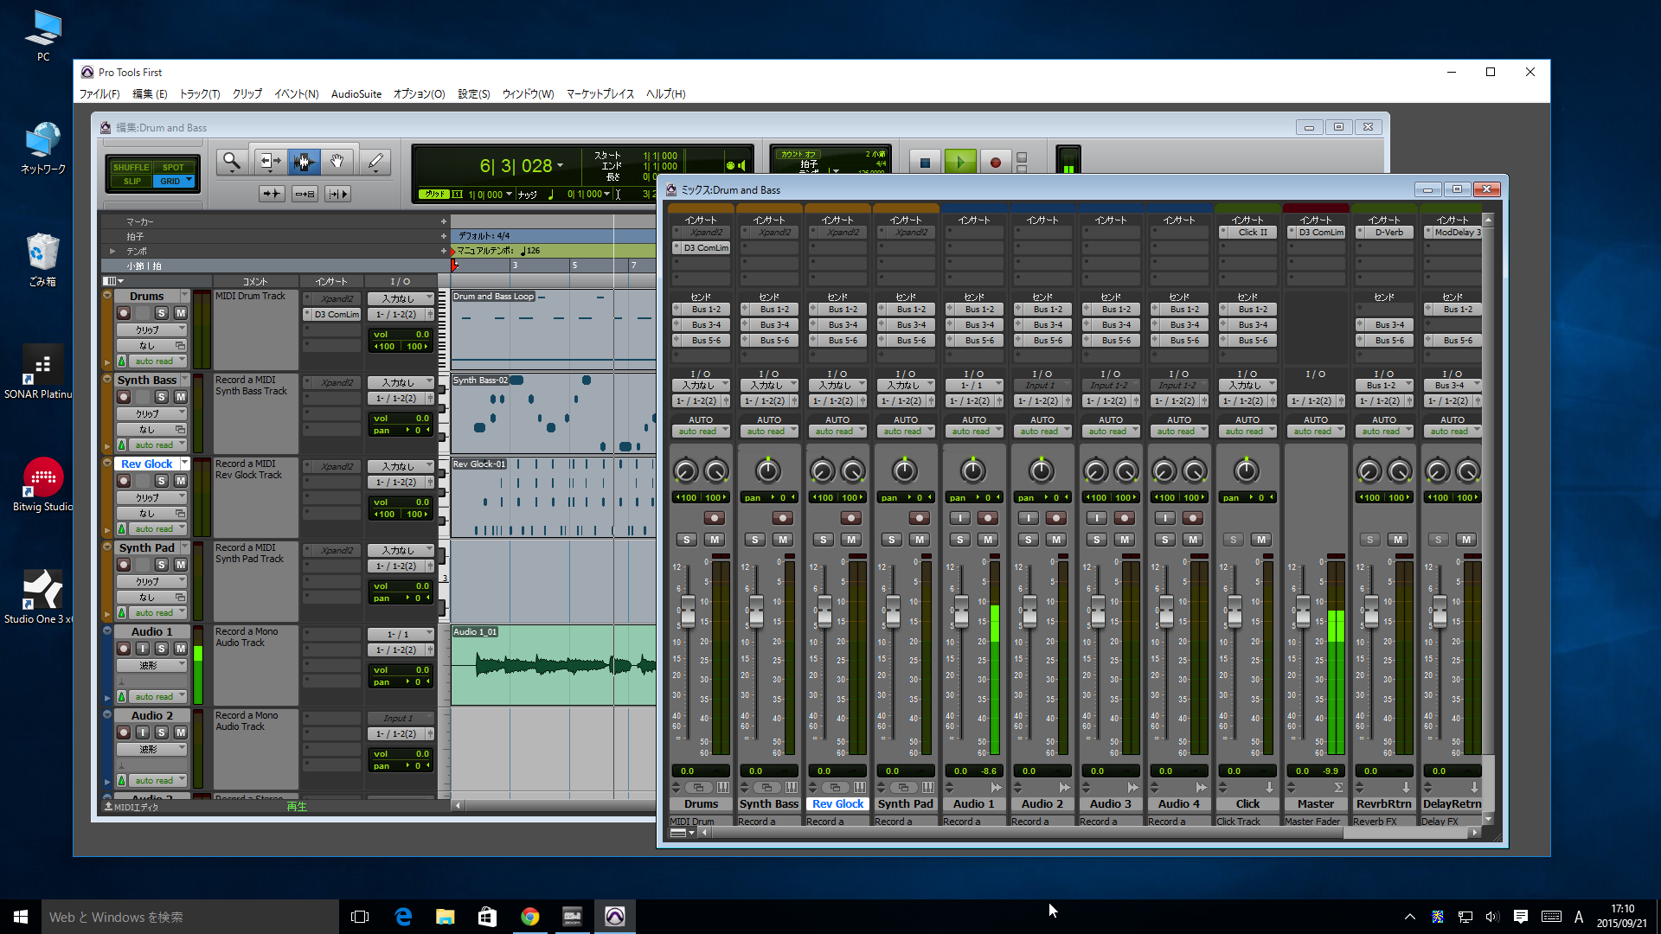Click the green Play transport button
1661x934 pixels.
[960, 163]
